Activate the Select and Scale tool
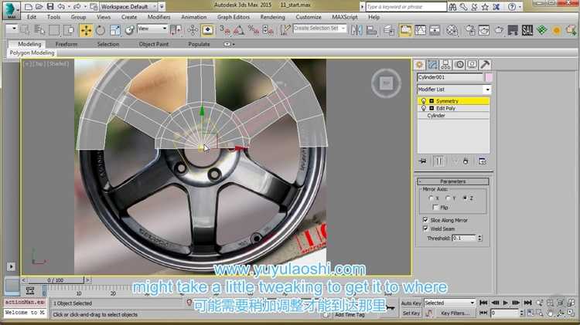Image resolution: width=580 pixels, height=325 pixels. pyautogui.click(x=115, y=30)
